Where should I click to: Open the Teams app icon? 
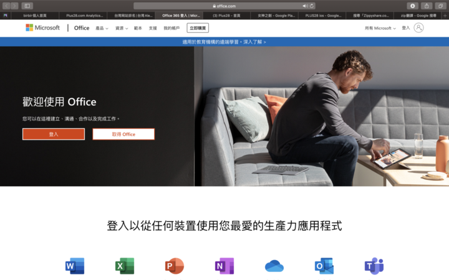tap(374, 266)
